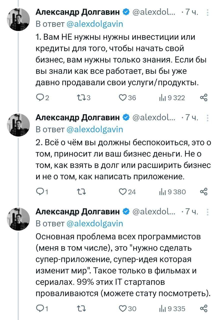
Task: Share the third tweet about programmers
Action: 204,308
